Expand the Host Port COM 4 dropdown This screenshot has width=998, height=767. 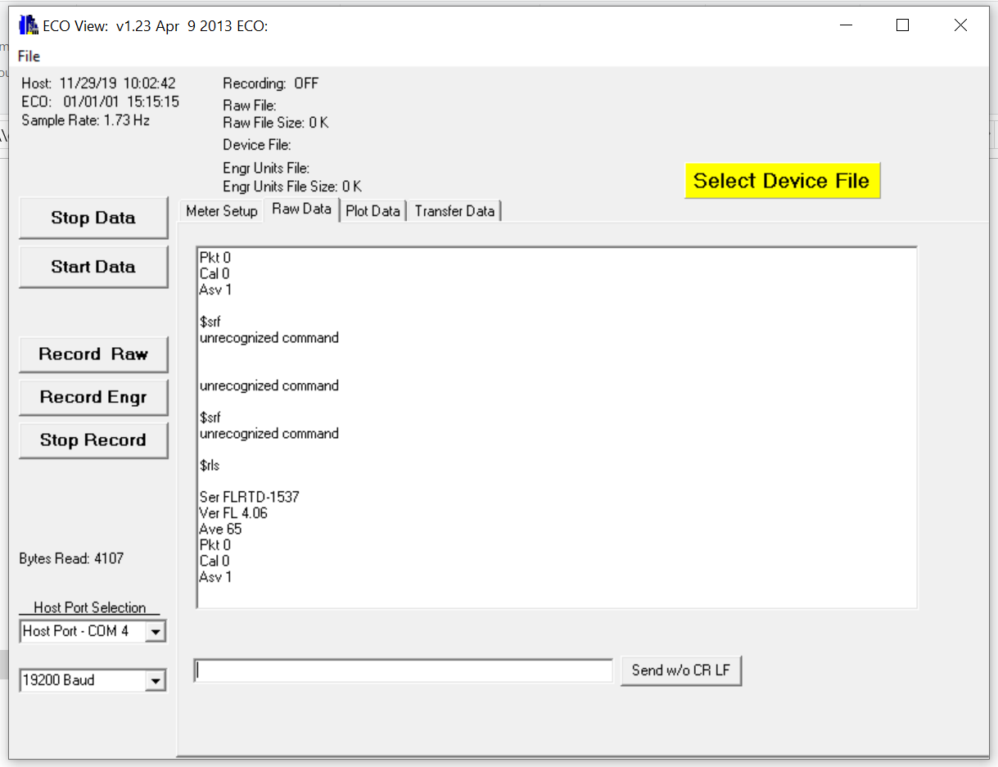point(156,632)
